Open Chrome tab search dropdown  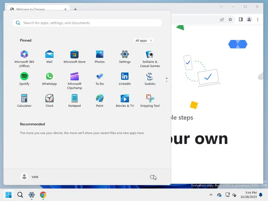click(221, 7)
